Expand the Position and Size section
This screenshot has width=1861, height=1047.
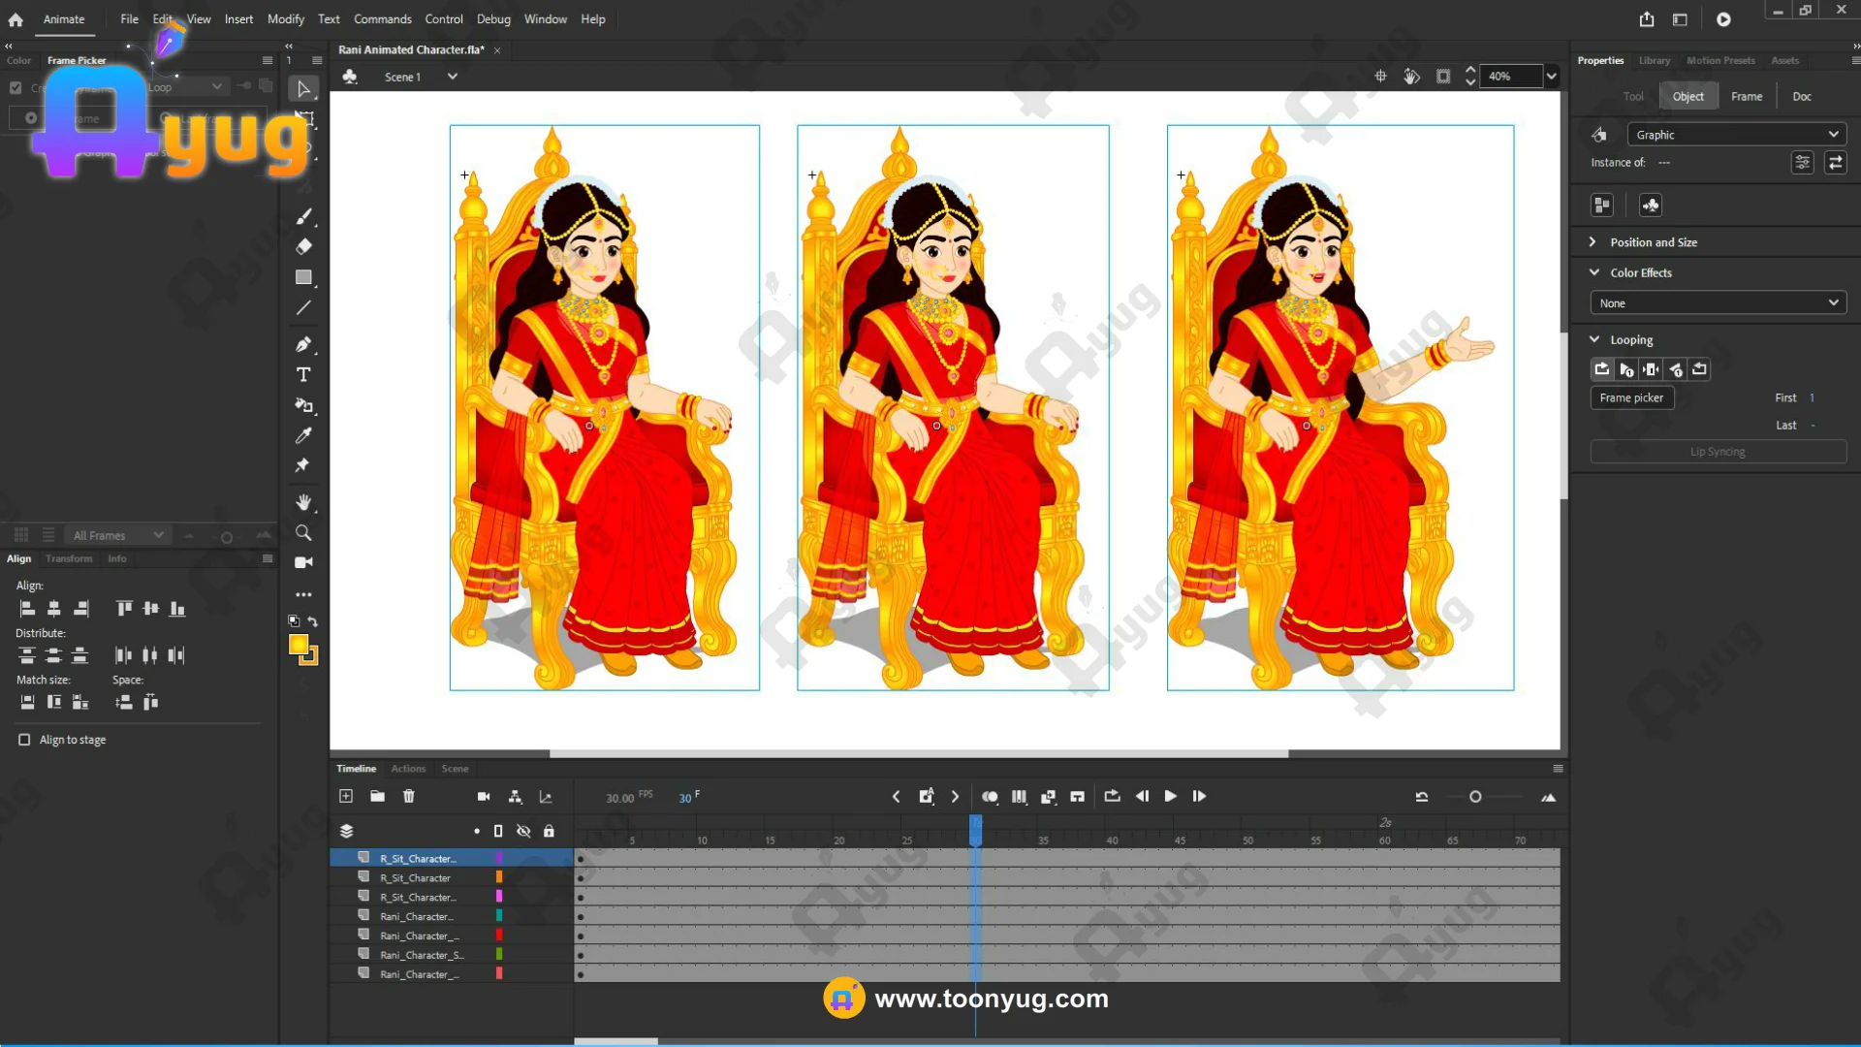[x=1653, y=242]
